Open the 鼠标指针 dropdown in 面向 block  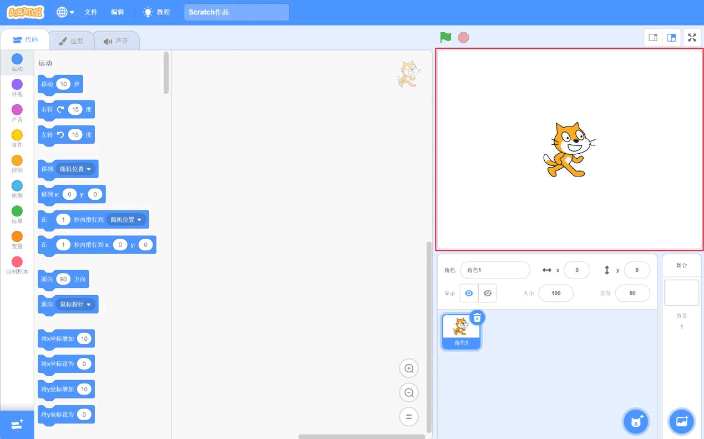(75, 304)
